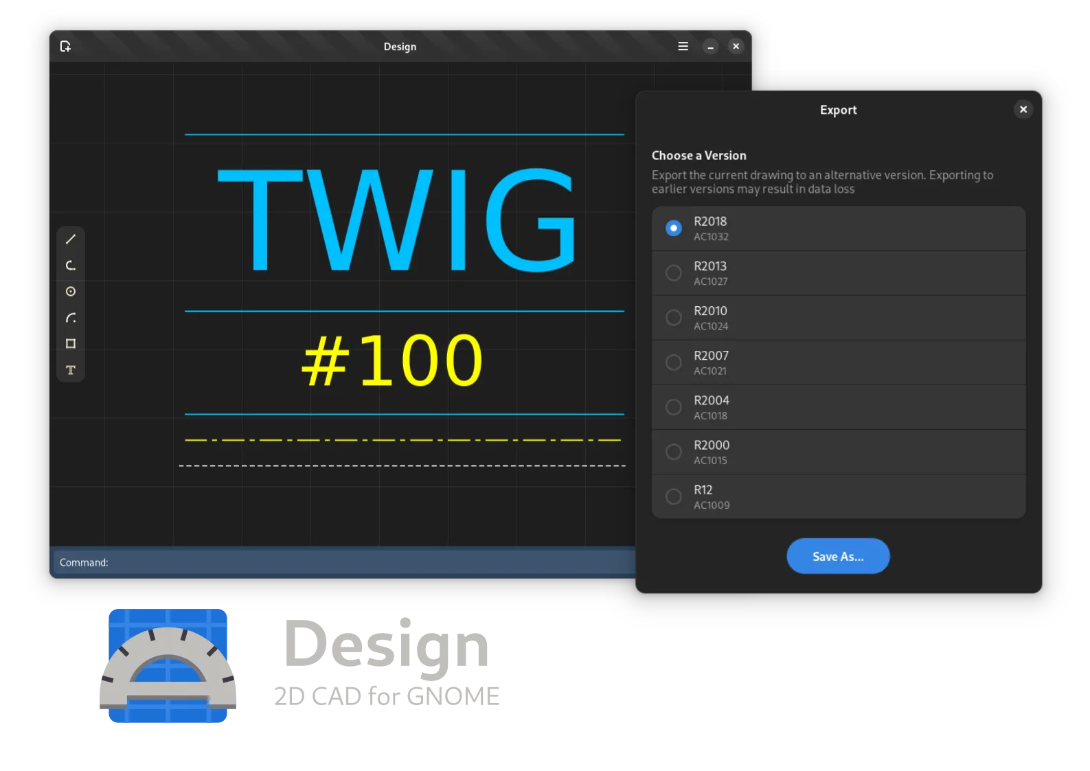Close the Export dialog
The height and width of the screenshot is (771, 1090).
coord(1023,109)
